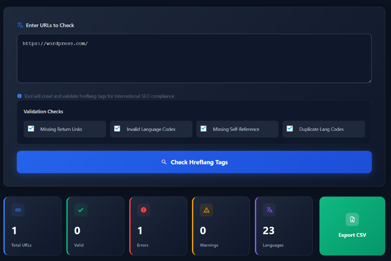Click the magnifier icon inside Check Hreflang Tags
This screenshot has height=261, width=391.
coord(164,162)
